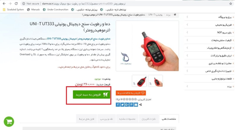Image resolution: width=235 pixels, height=130 pixels.
Task: Open the نظرات کاربران tab
Action: [x=149, y=119]
